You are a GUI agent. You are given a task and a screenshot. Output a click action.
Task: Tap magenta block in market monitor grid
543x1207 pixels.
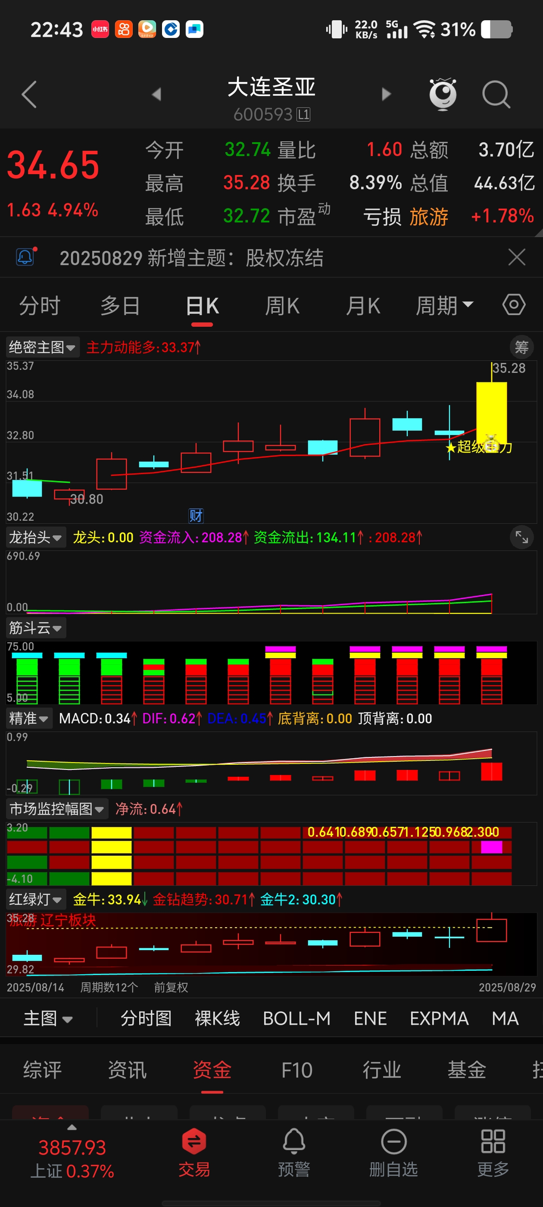point(491,847)
